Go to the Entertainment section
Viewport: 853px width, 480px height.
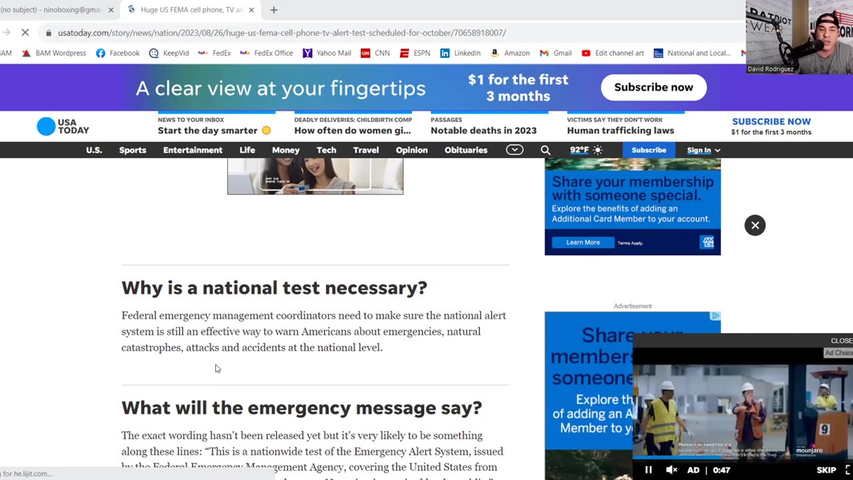(193, 150)
